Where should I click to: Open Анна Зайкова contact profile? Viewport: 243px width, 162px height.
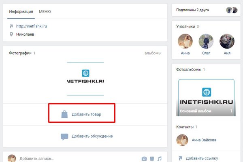(204, 140)
